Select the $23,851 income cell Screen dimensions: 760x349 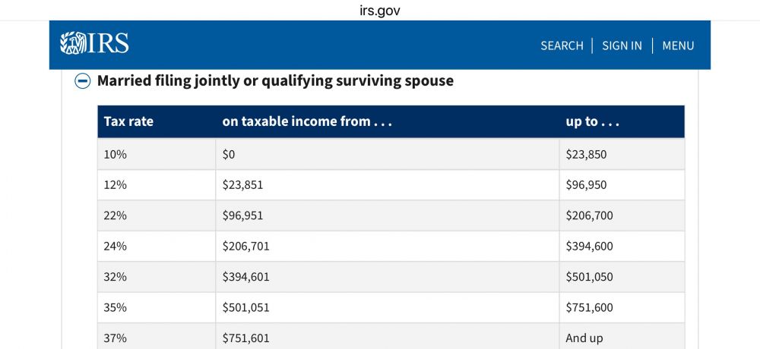243,185
